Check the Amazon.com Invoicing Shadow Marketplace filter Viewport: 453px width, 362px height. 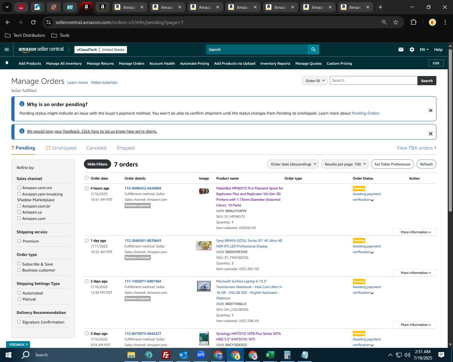[x=19, y=194]
